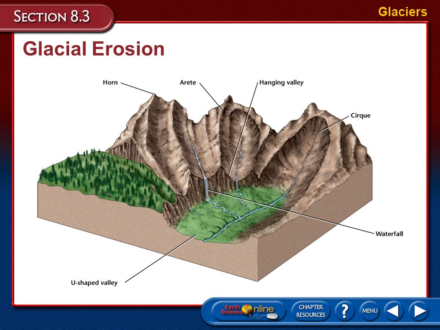This screenshot has width=440, height=330.
Task: Open the Menu button
Action: (x=369, y=311)
